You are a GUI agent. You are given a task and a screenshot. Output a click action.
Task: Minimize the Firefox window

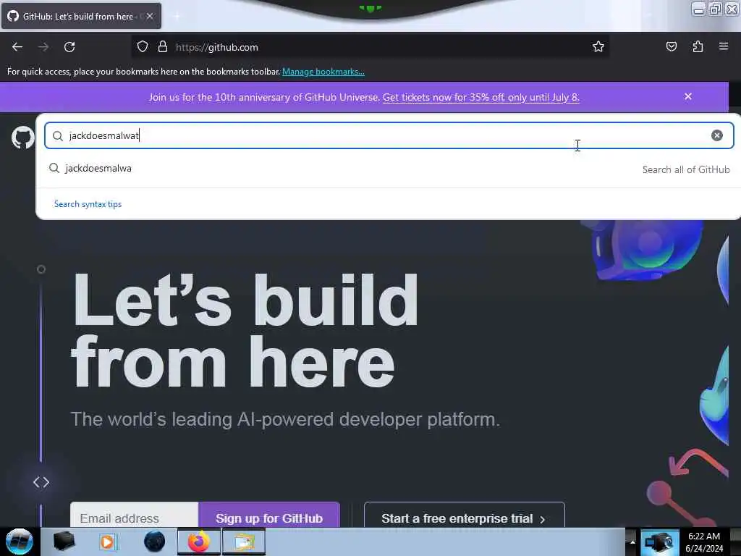[698, 9]
